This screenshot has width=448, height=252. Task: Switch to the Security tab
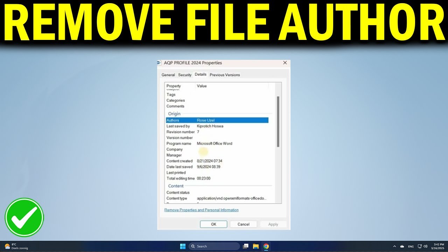tap(185, 75)
